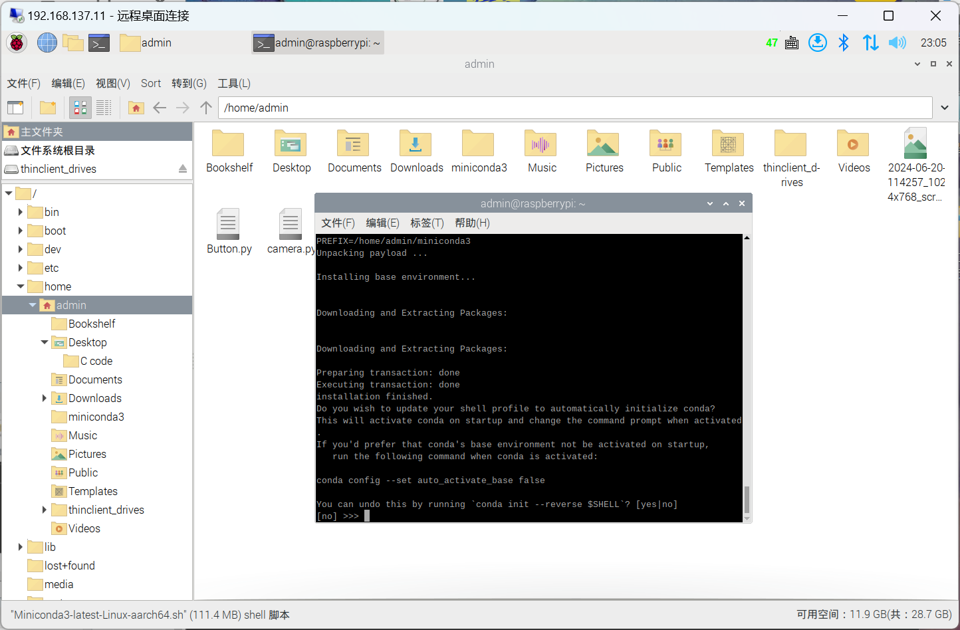The height and width of the screenshot is (630, 960).
Task: Navigate back with the left arrow
Action: pos(160,108)
